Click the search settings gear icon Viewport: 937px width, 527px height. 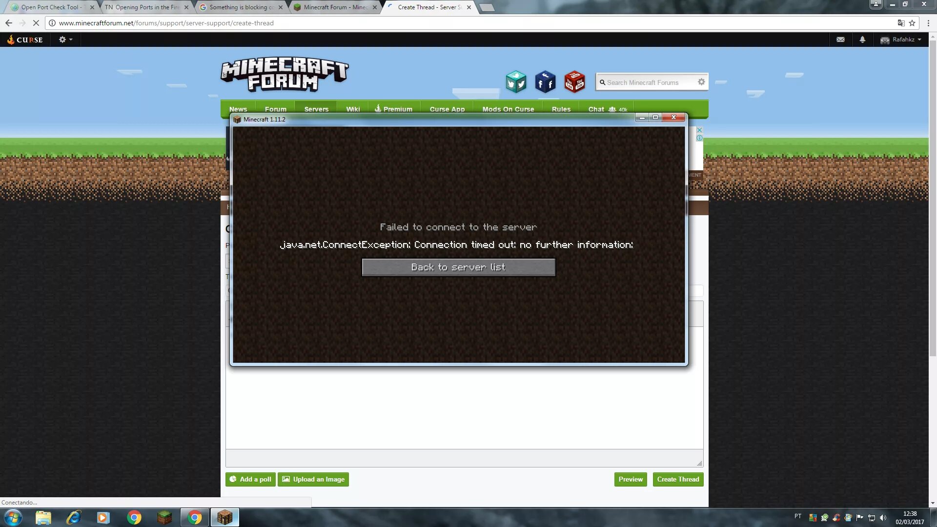click(x=701, y=81)
